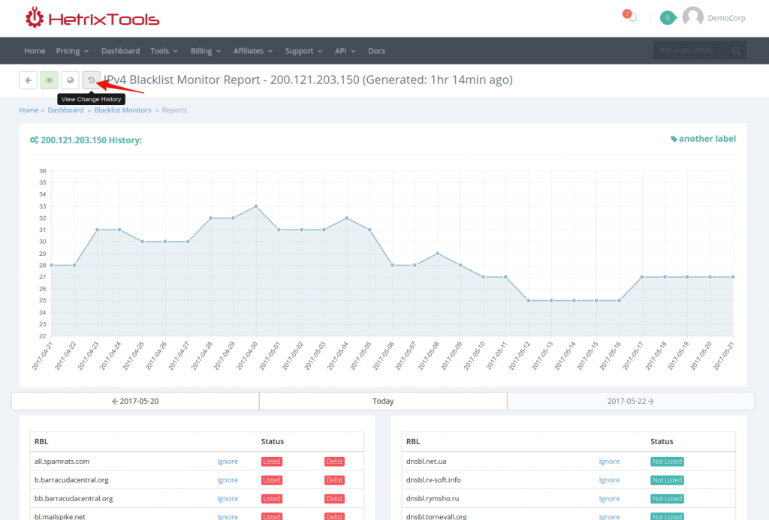Click Not Listed status for dnsbl.rv-soft.info

(667, 479)
